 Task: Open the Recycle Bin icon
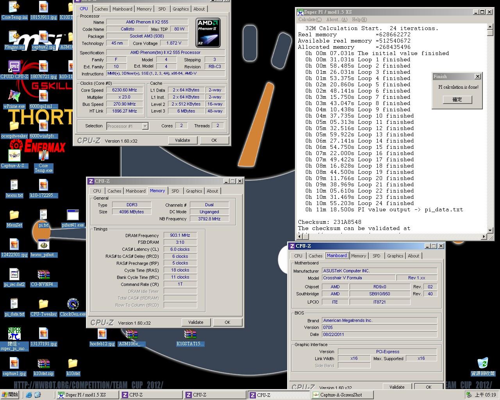coord(483,366)
